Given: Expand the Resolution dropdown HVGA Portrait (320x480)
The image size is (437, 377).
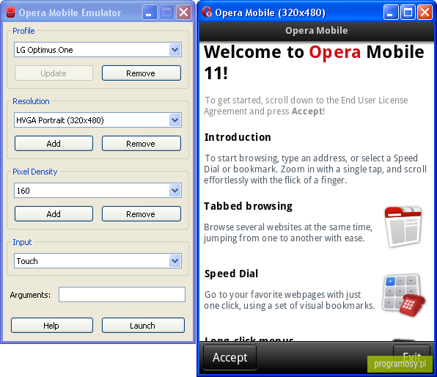Looking at the screenshot, I should click(98, 120).
